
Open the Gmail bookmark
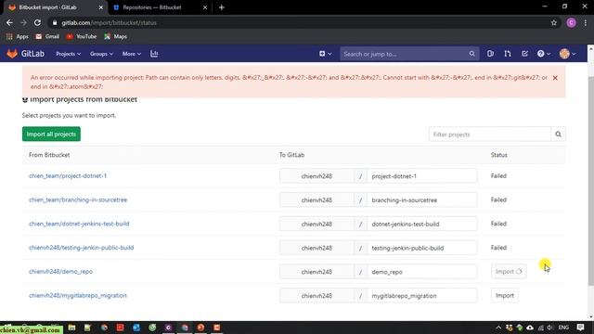[x=47, y=36]
